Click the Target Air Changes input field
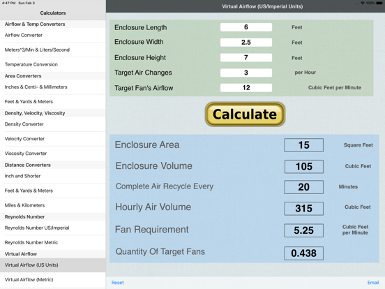385x289 pixels. tap(246, 73)
